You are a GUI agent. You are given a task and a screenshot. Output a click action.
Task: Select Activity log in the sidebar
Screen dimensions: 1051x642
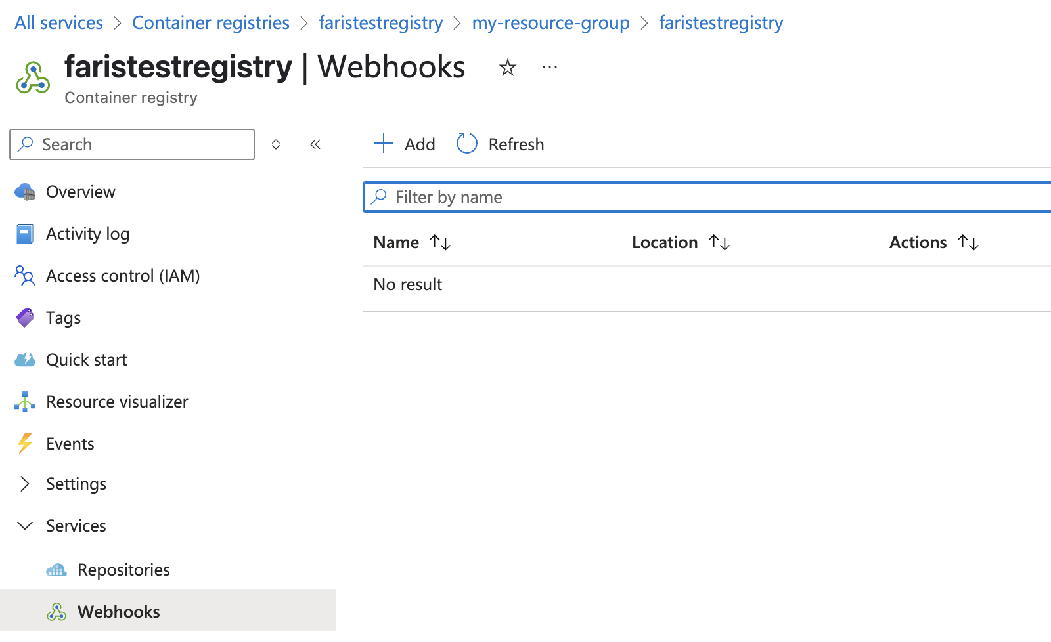(x=87, y=234)
